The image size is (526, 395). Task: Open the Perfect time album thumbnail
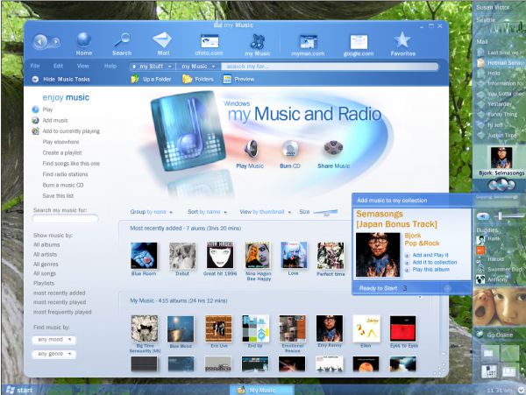tap(331, 256)
